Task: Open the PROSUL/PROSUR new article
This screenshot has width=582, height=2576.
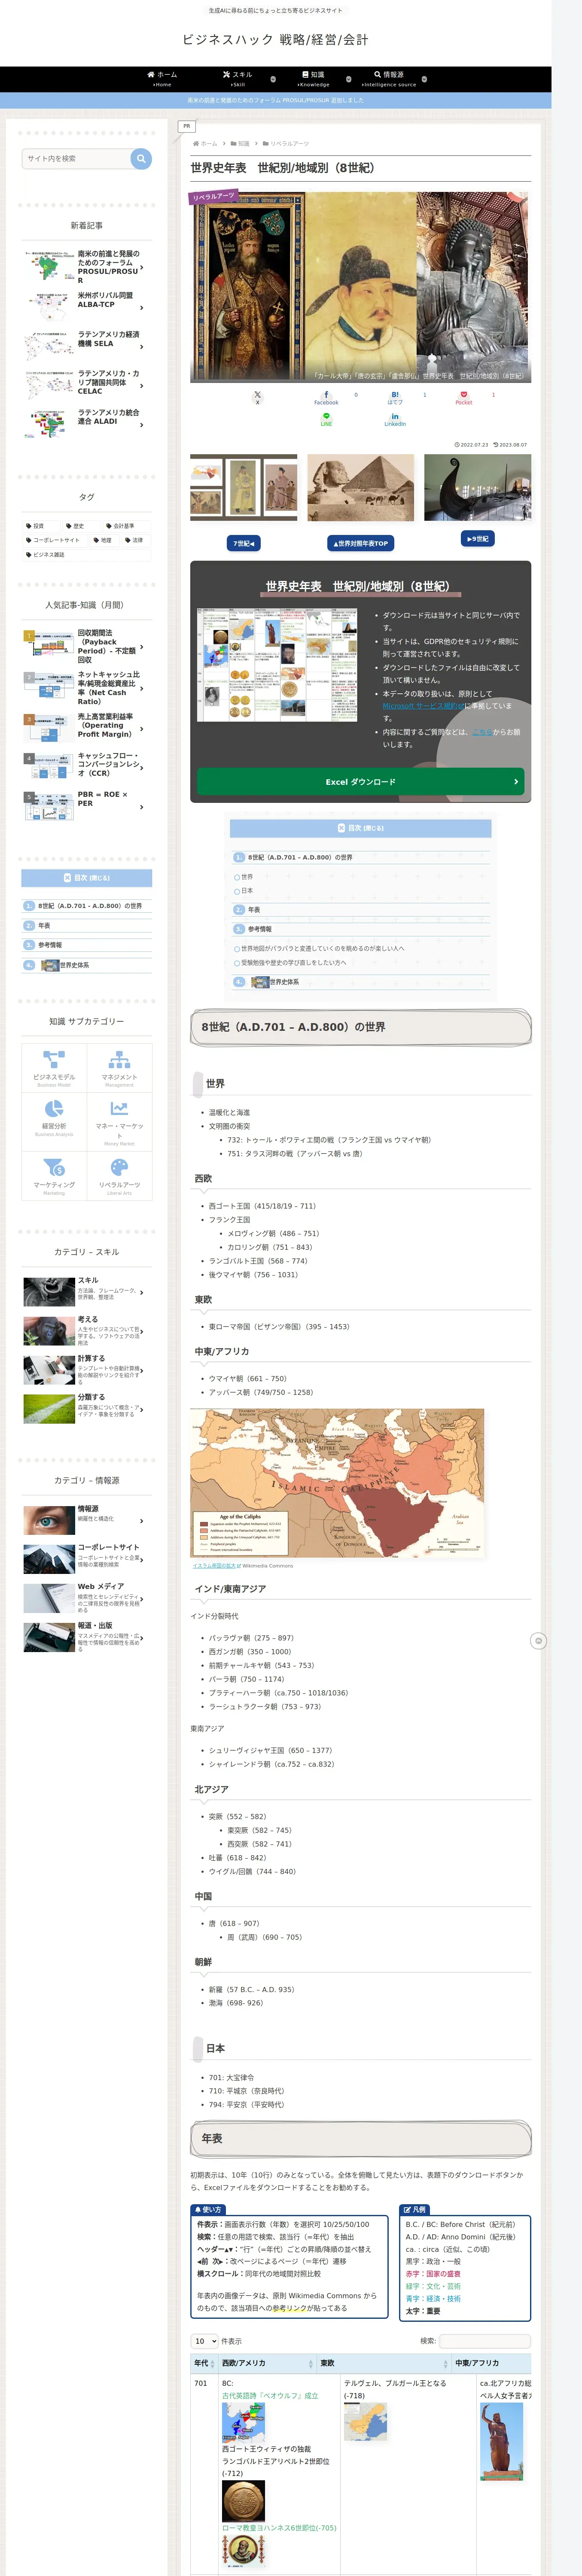Action: point(87,267)
